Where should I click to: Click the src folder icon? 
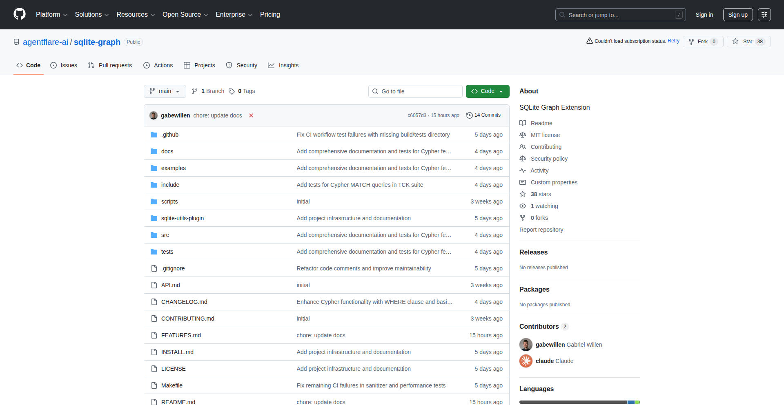(154, 235)
